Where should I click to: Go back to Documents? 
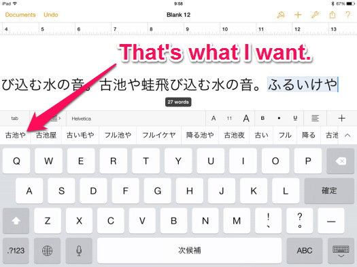pyautogui.click(x=20, y=15)
